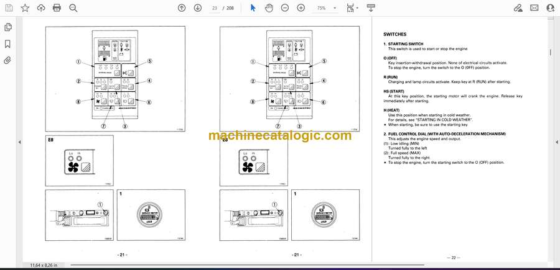Zoom out with the minus button
This screenshot has width=560, height=270.
tap(284, 8)
